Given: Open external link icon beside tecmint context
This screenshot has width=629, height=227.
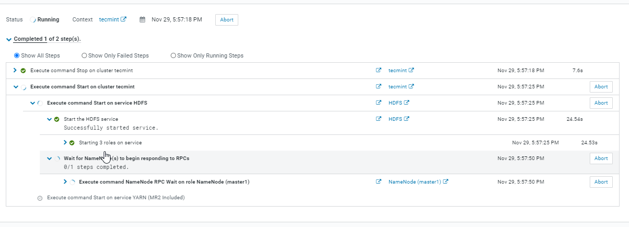Looking at the screenshot, I should 124,19.
